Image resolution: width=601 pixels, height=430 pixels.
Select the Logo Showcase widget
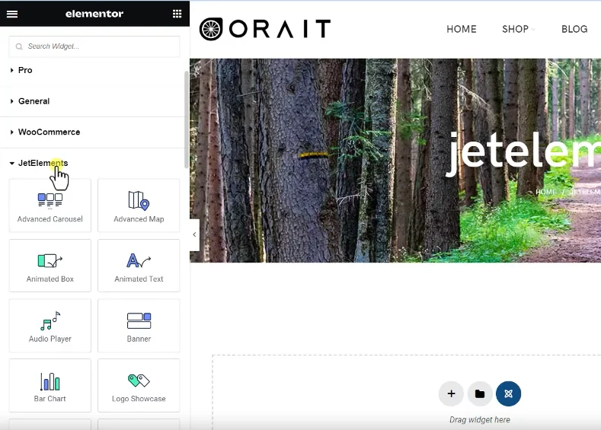tap(139, 386)
